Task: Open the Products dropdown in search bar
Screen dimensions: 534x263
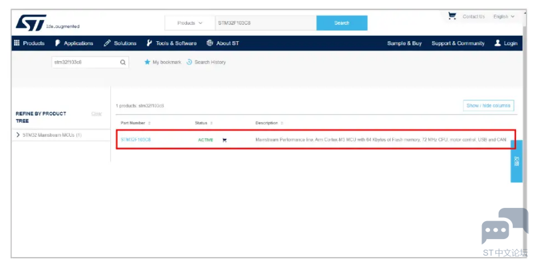Action: click(190, 23)
